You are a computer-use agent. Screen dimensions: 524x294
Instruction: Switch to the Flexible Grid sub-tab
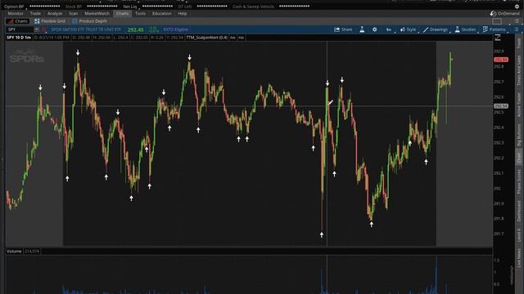click(x=50, y=21)
